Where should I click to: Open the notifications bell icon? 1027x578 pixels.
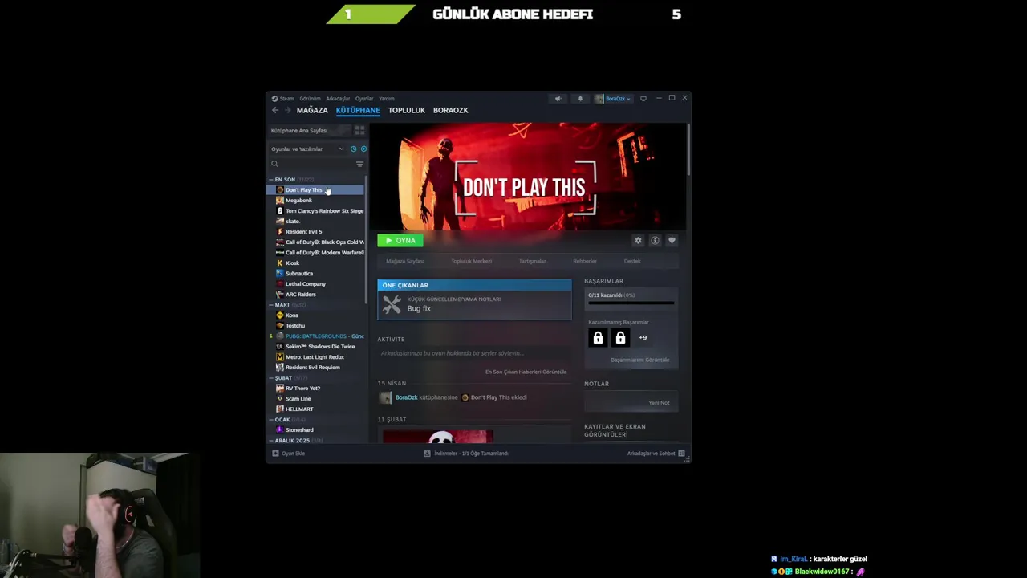click(580, 99)
